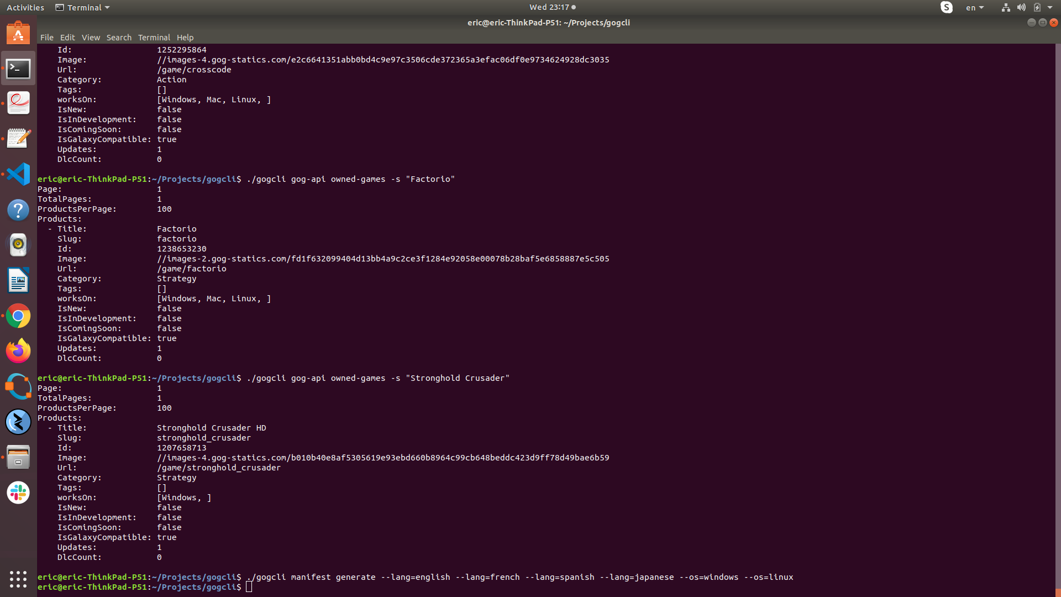
Task: Click the Terminal icon in the dock
Action: coord(18,69)
